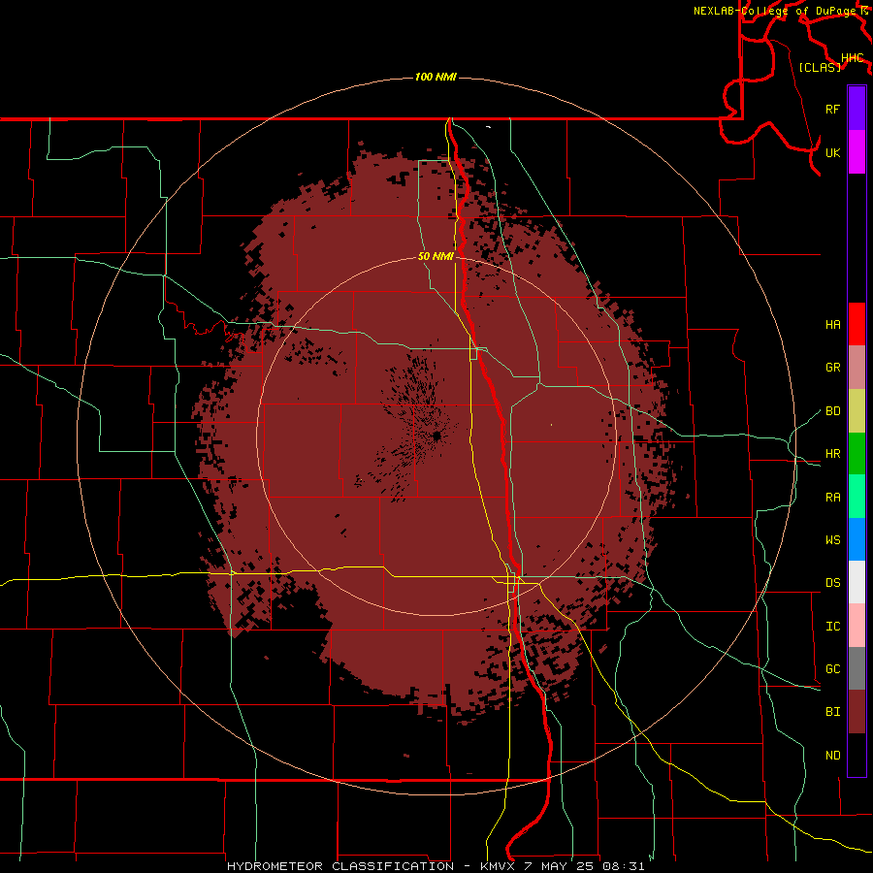The width and height of the screenshot is (873, 873).
Task: Click the ND black legend swatch
Action: [857, 755]
